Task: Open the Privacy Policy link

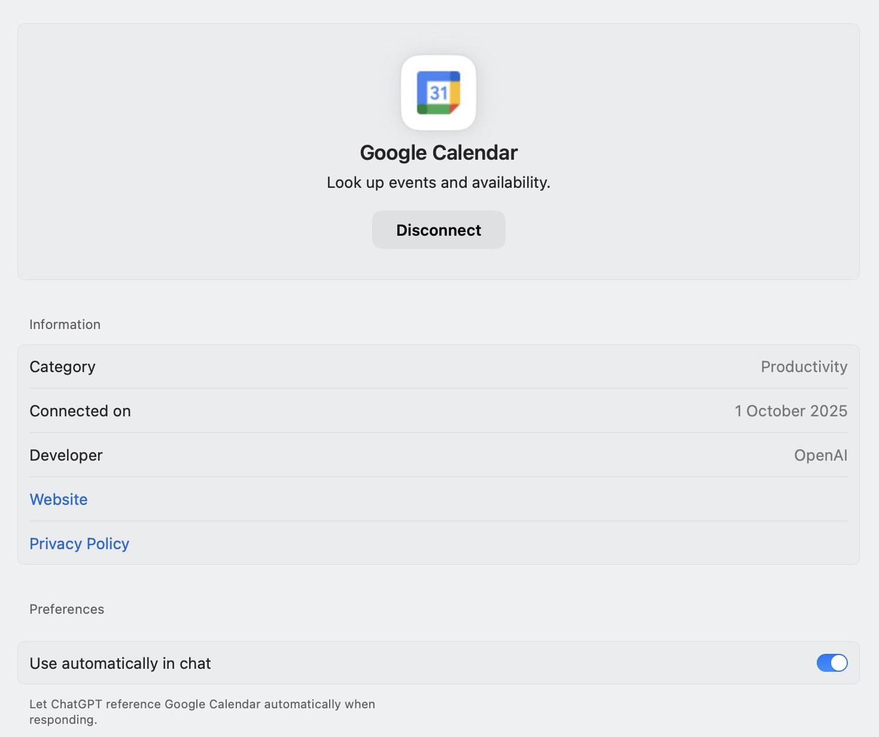Action: [x=80, y=544]
